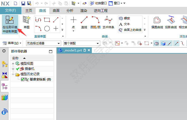The height and width of the screenshot is (120, 187).
Task: Select direct sketch Line tool
Action: (56, 20)
